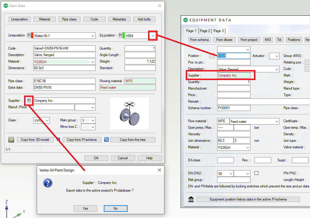This screenshot has height=218, width=310.
Task: Click the PI button next to Lineposition
Action: [29, 35]
